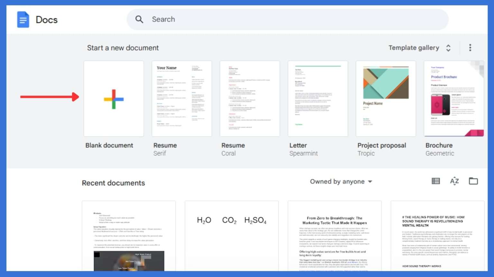494x277 pixels.
Task: Open 'From Zero to Breakthrough' document
Action: (334, 236)
